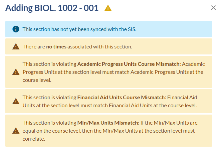Image resolution: width=220 pixels, height=151 pixels.
Task: Click warning icon for Min/Max Units Mismatch
Action: click(x=16, y=131)
